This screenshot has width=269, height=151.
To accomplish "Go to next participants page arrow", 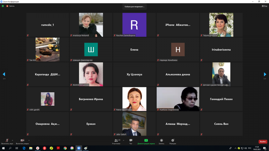I will [x=265, y=74].
